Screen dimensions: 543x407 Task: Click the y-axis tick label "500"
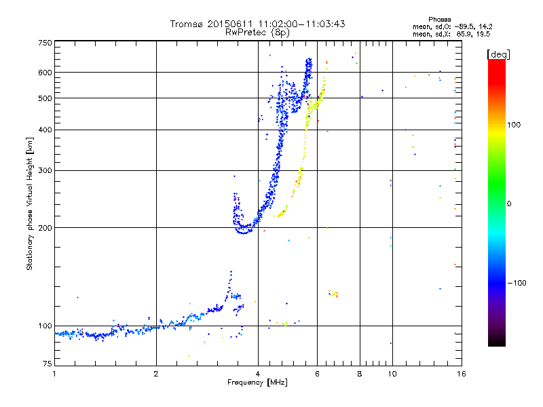pos(45,98)
